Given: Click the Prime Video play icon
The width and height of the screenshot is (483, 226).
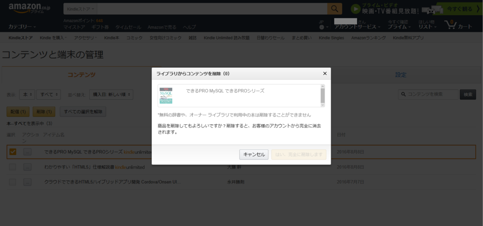Looking at the screenshot, I should pyautogui.click(x=356, y=9).
